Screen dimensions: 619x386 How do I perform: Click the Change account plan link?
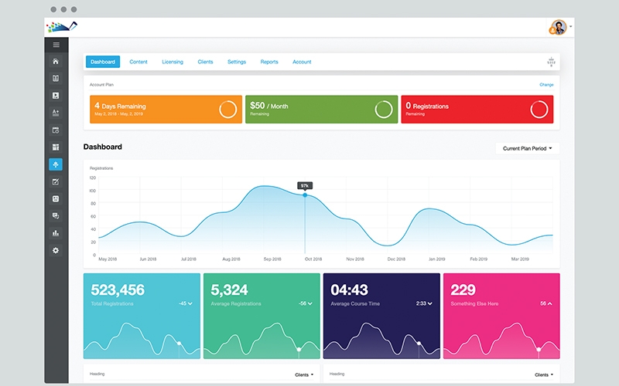546,84
